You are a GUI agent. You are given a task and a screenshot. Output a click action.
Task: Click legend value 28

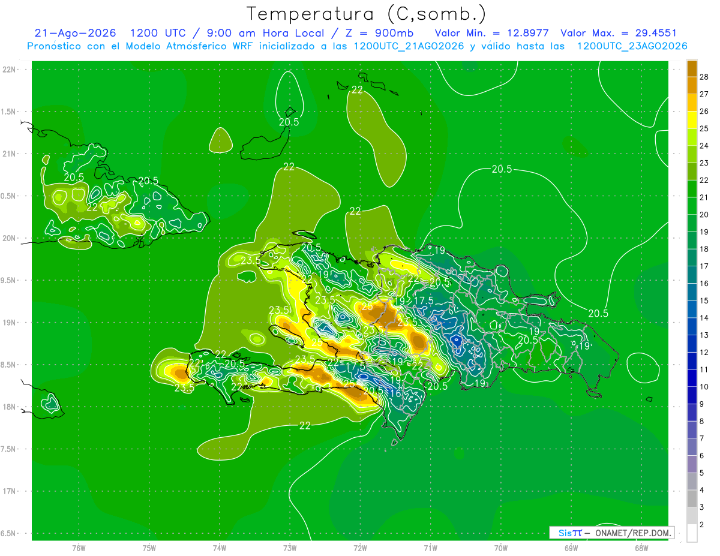(x=704, y=77)
